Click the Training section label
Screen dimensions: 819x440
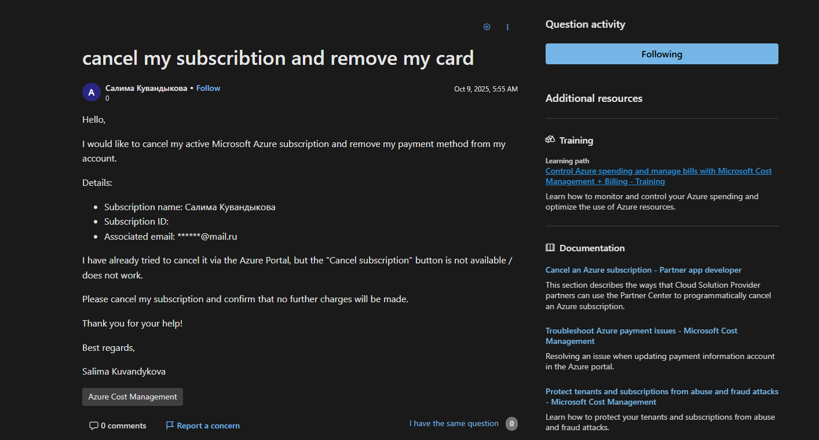[576, 140]
